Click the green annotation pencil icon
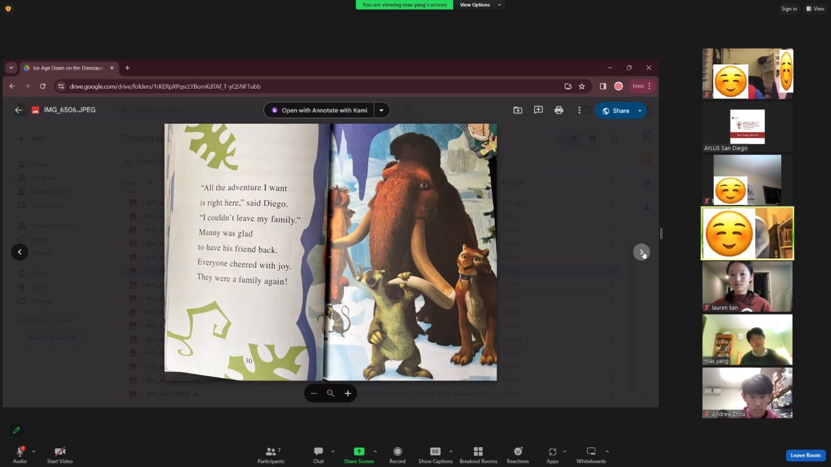This screenshot has width=831, height=467. 16,430
